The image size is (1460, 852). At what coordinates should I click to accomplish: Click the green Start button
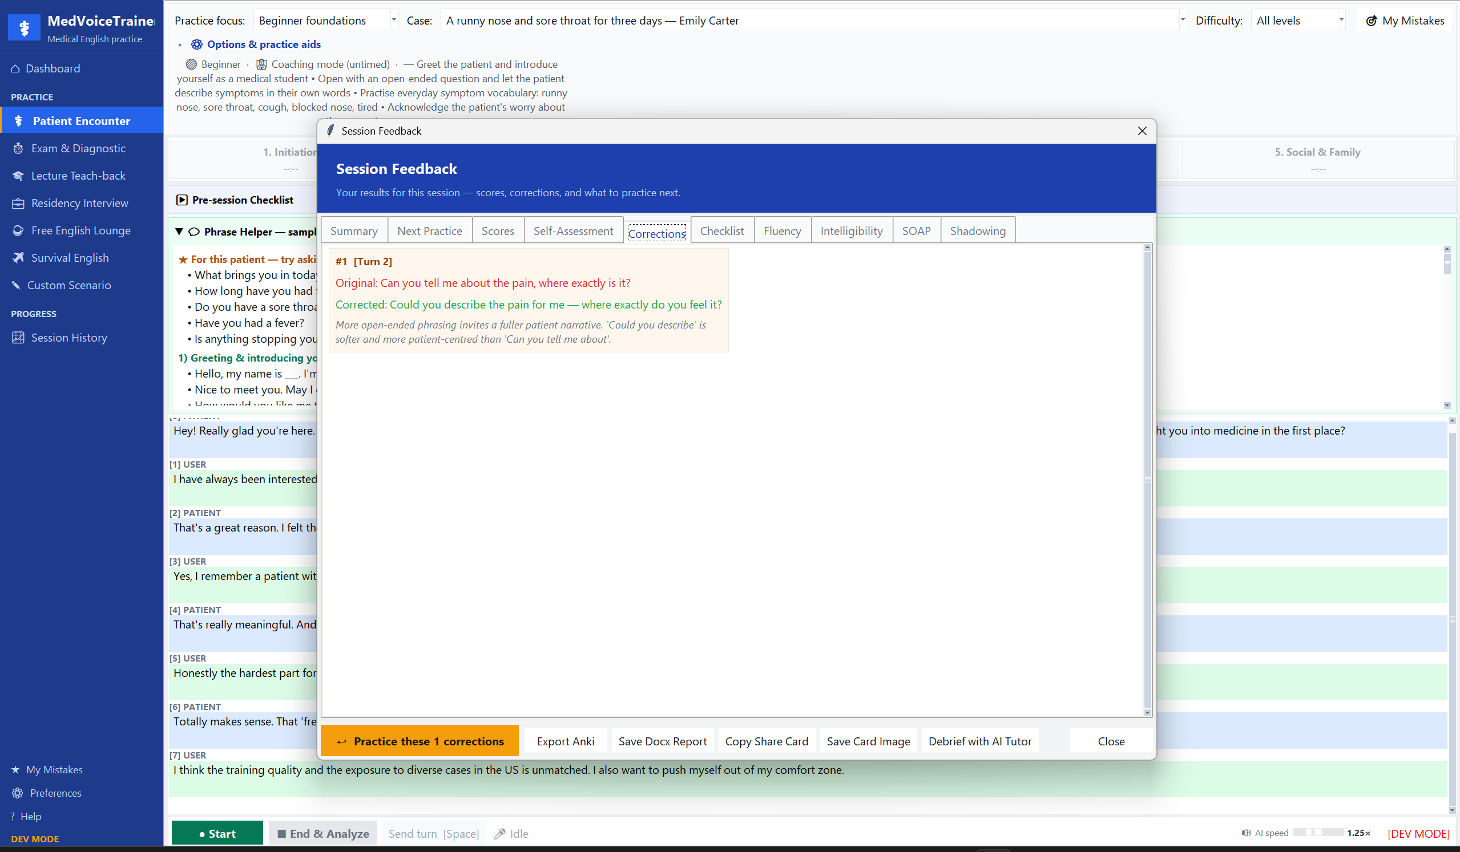point(217,833)
